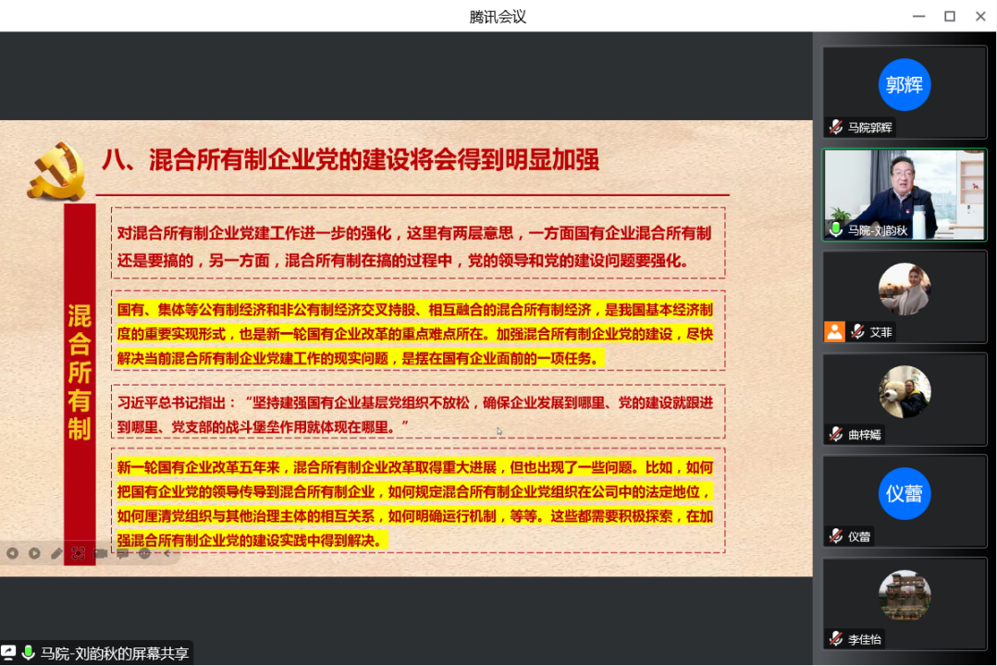Select 马院-刘韵秋's live video thumbnail
Image resolution: width=997 pixels, height=666 pixels.
pyautogui.click(x=904, y=194)
